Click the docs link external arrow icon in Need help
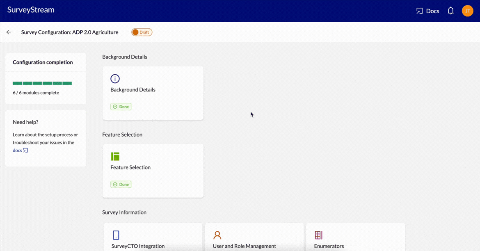Viewport: 480px width, 251px height. pos(25,150)
